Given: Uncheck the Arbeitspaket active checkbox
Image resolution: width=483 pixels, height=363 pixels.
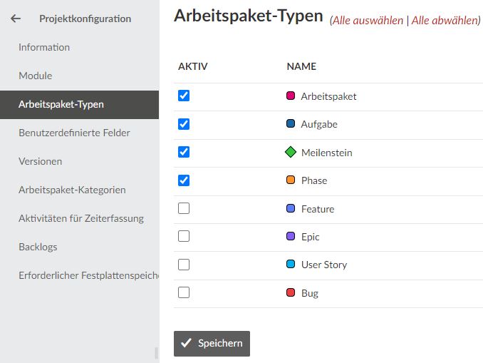Looking at the screenshot, I should (x=184, y=96).
